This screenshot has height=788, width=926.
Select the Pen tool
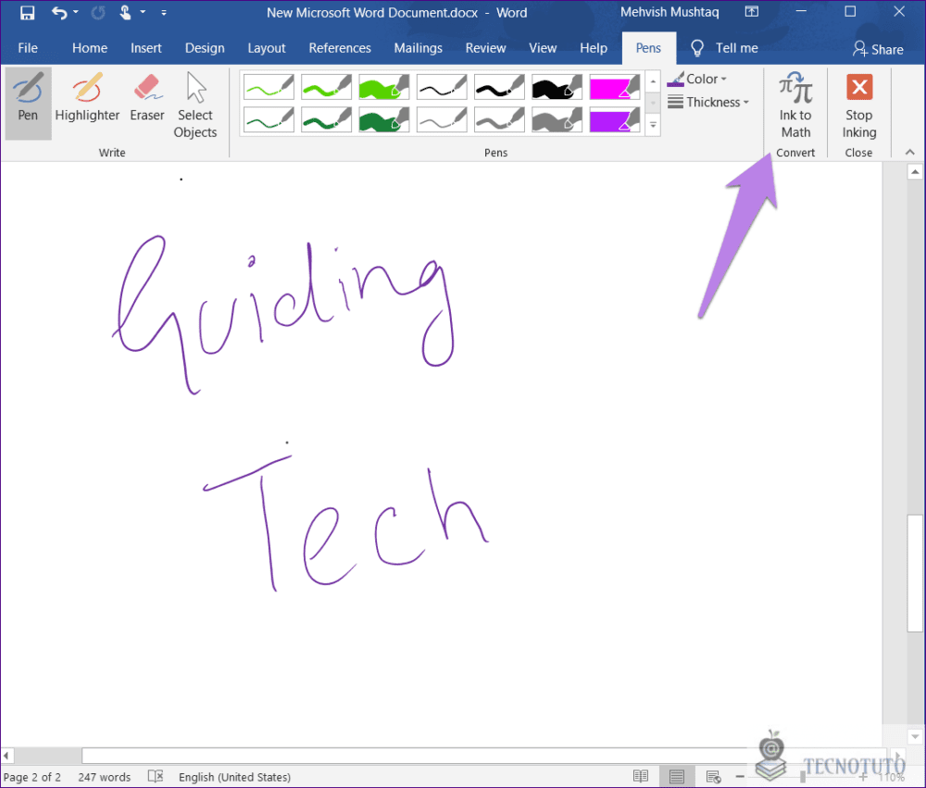click(28, 104)
